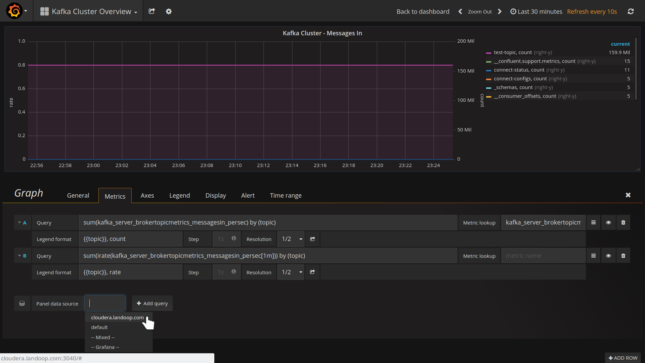This screenshot has width=645, height=363.
Task: Click the step info icon for query A
Action: [x=234, y=238]
